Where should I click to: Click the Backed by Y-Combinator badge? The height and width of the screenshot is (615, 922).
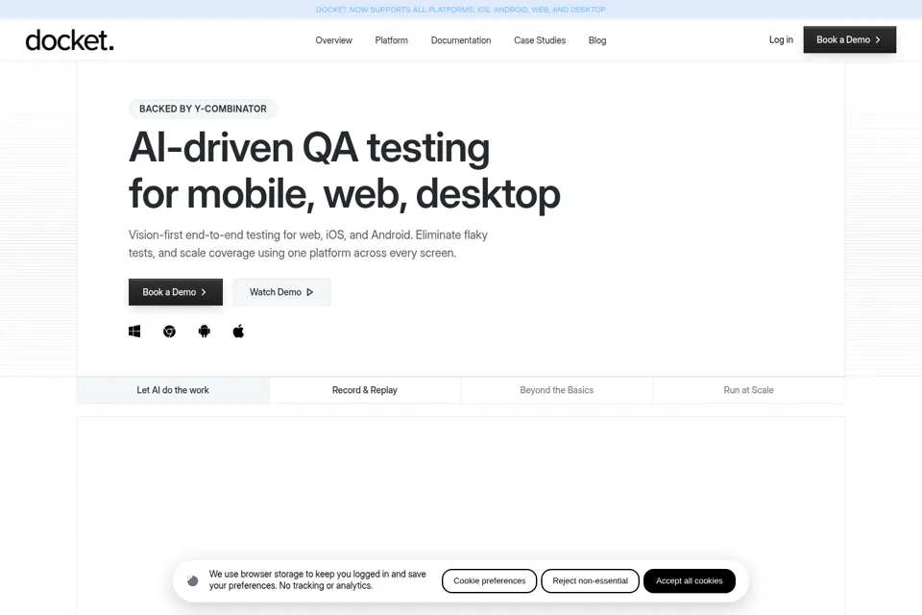tap(203, 109)
